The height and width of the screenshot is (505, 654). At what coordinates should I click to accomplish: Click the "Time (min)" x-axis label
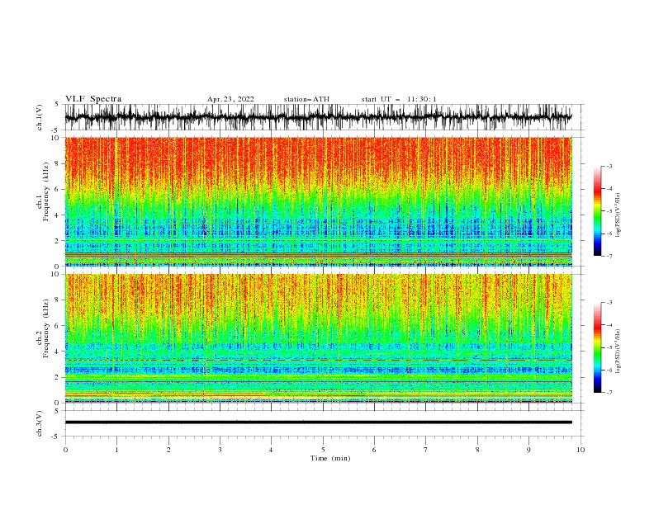[330, 458]
